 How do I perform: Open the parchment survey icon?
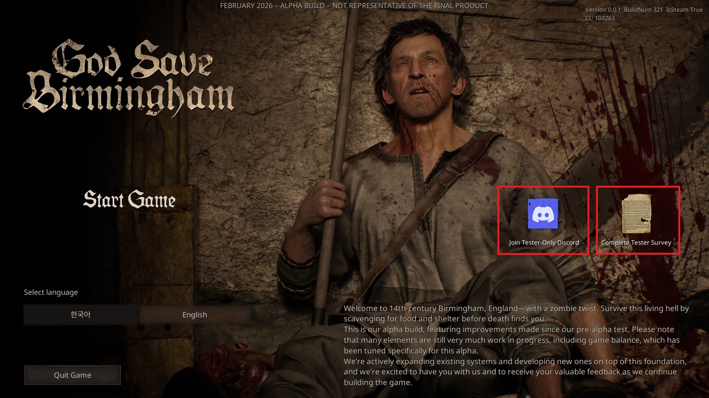click(636, 214)
